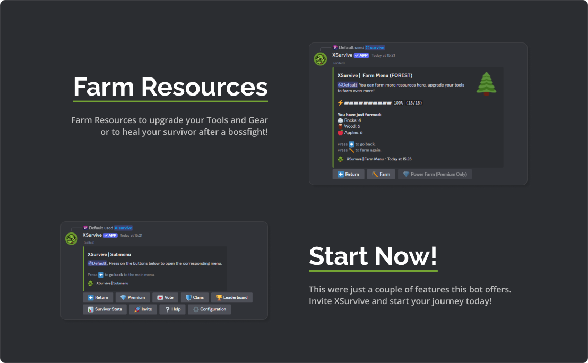Open Help with the question mark

pos(172,309)
